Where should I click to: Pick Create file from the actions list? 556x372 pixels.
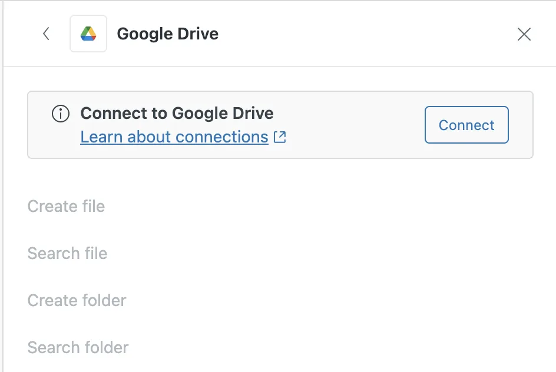point(66,207)
